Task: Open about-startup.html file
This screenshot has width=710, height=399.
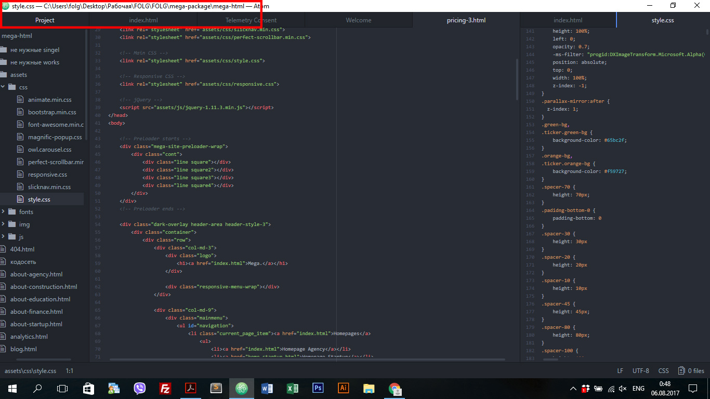Action: [36, 324]
